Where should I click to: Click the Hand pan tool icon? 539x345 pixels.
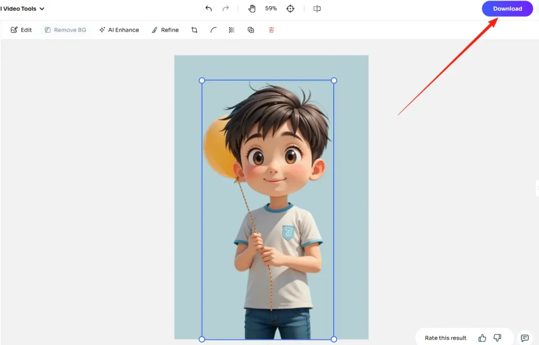(x=252, y=8)
